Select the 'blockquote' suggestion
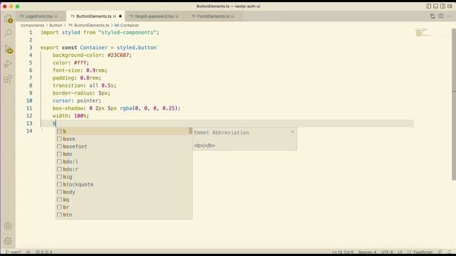Screen dimensions: 456x256 click(124, 184)
